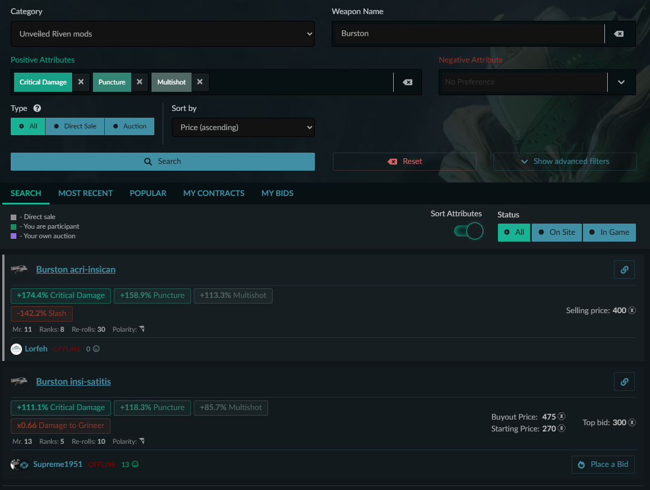The image size is (650, 490).
Task: Open the POPULAR tab
Action: click(148, 193)
